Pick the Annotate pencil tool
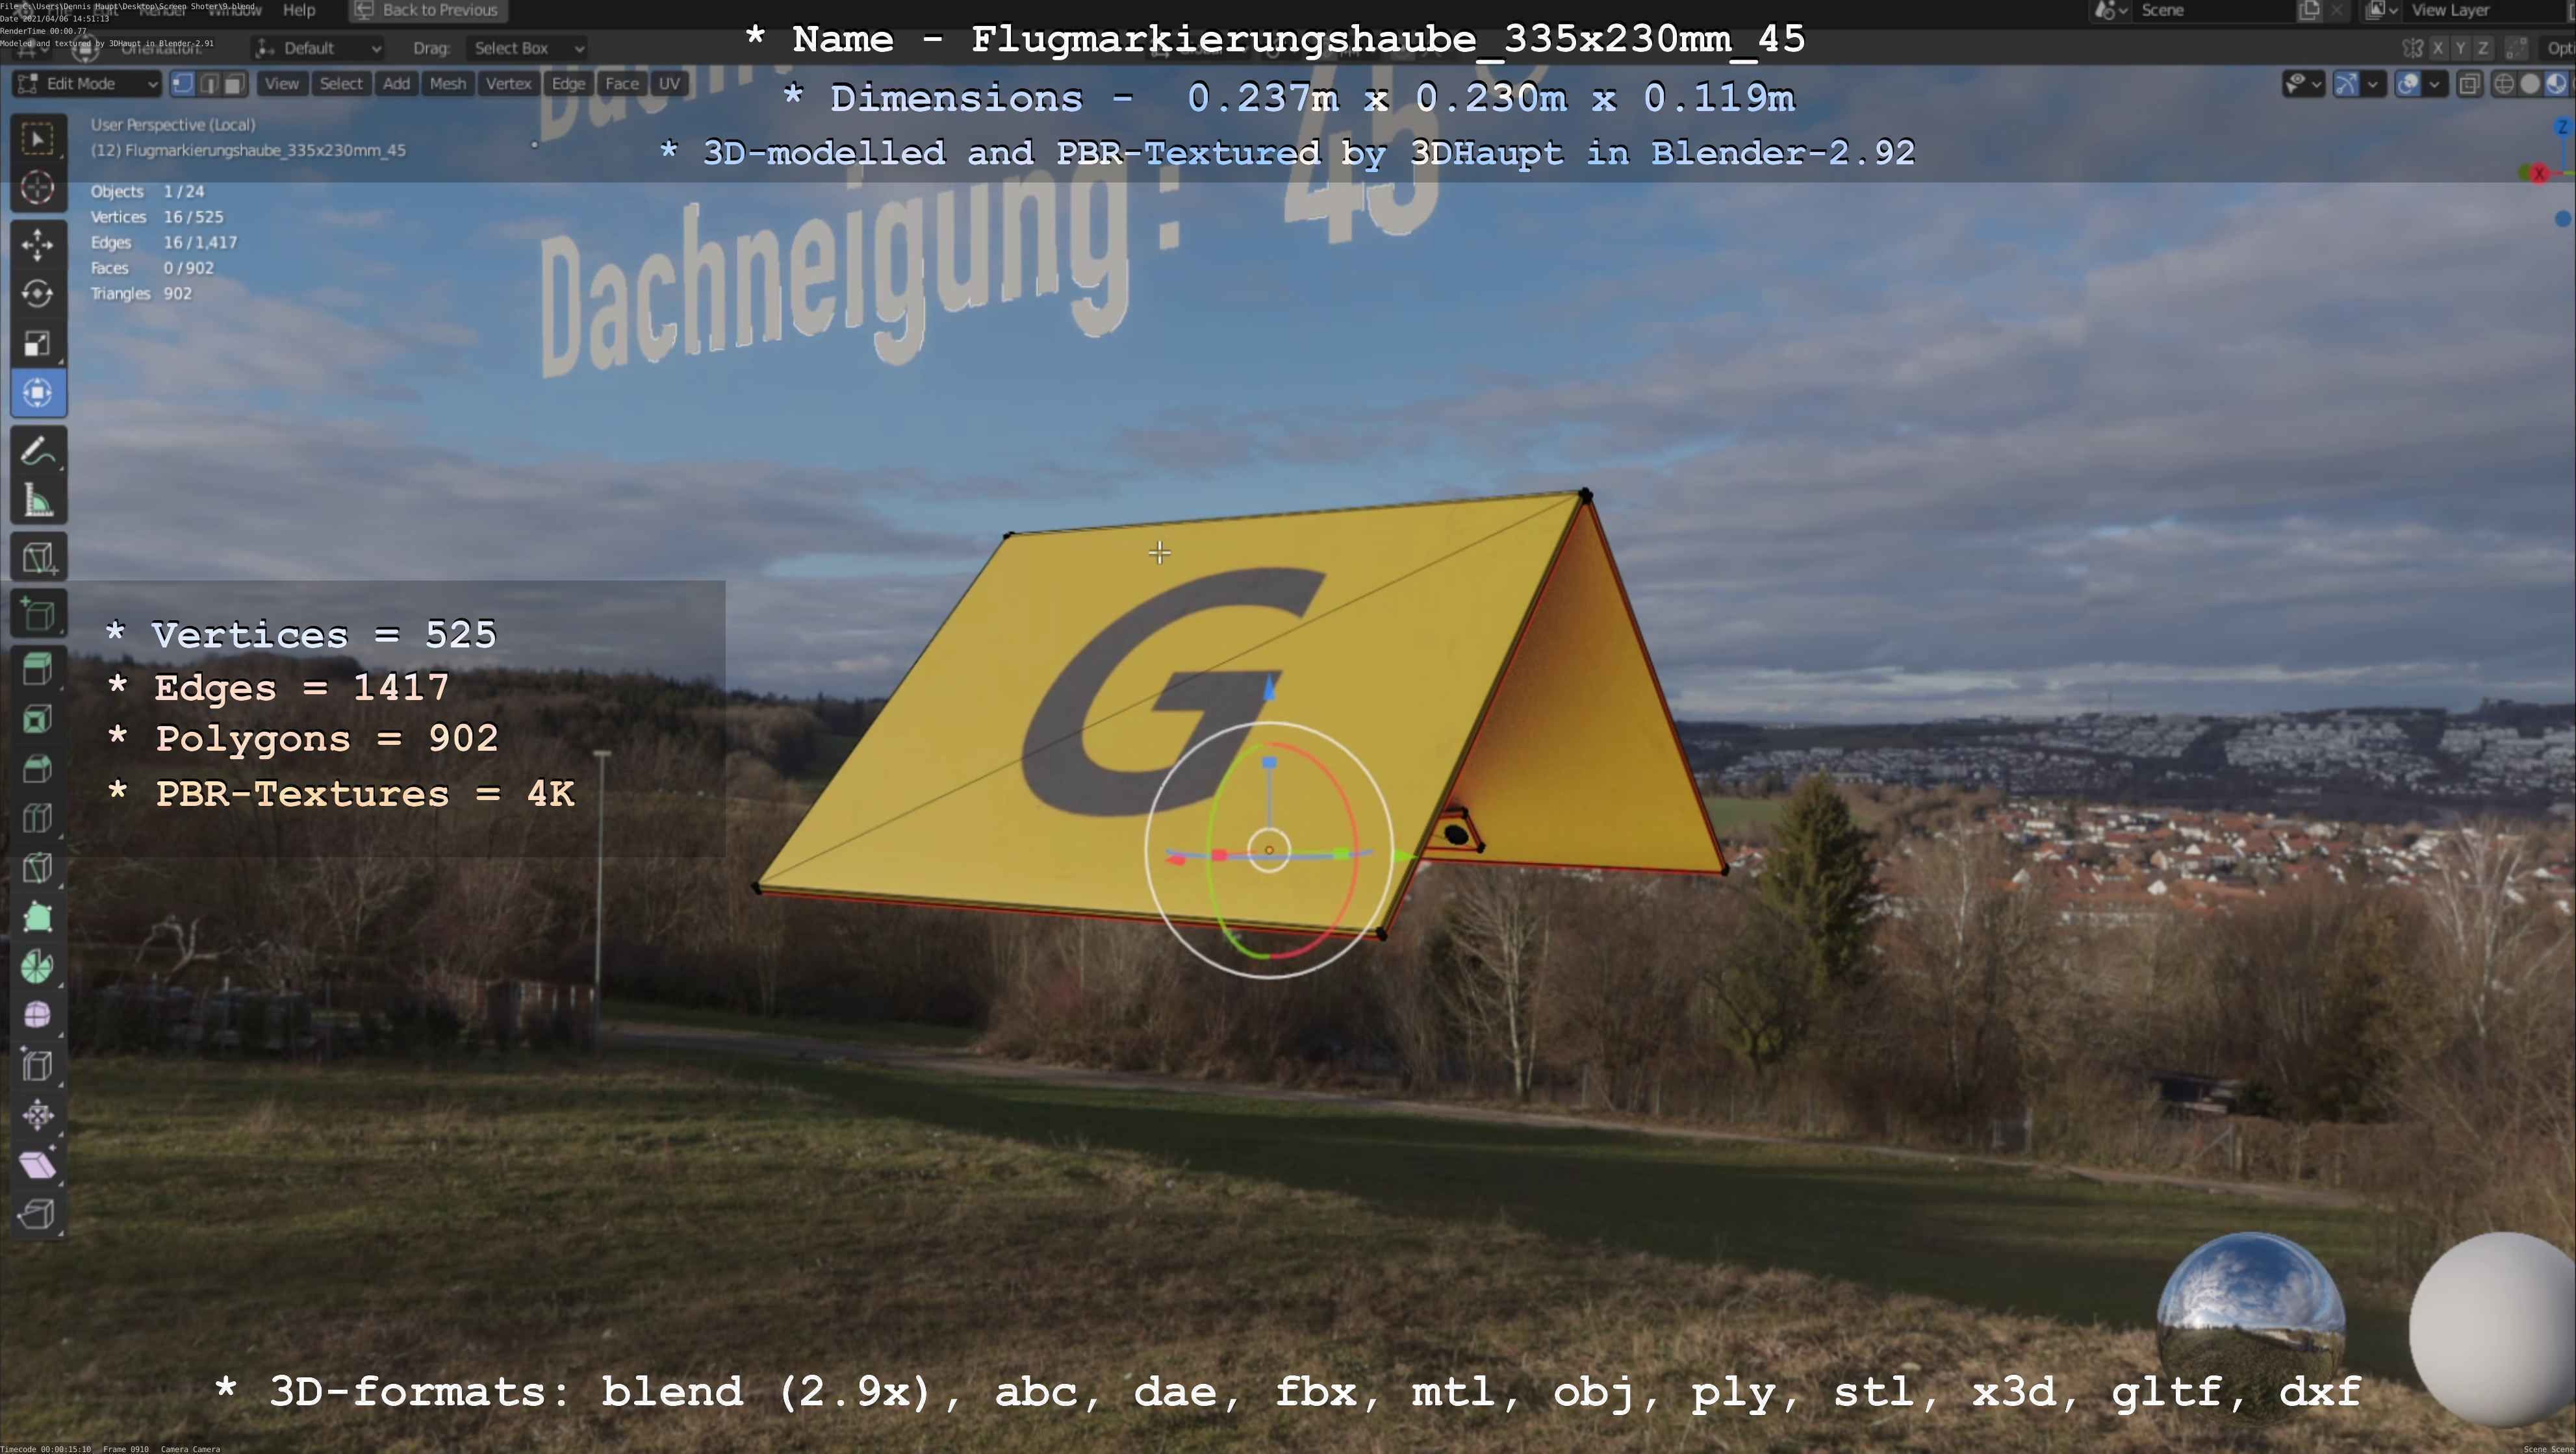Viewport: 2576px width, 1454px height. [x=38, y=452]
